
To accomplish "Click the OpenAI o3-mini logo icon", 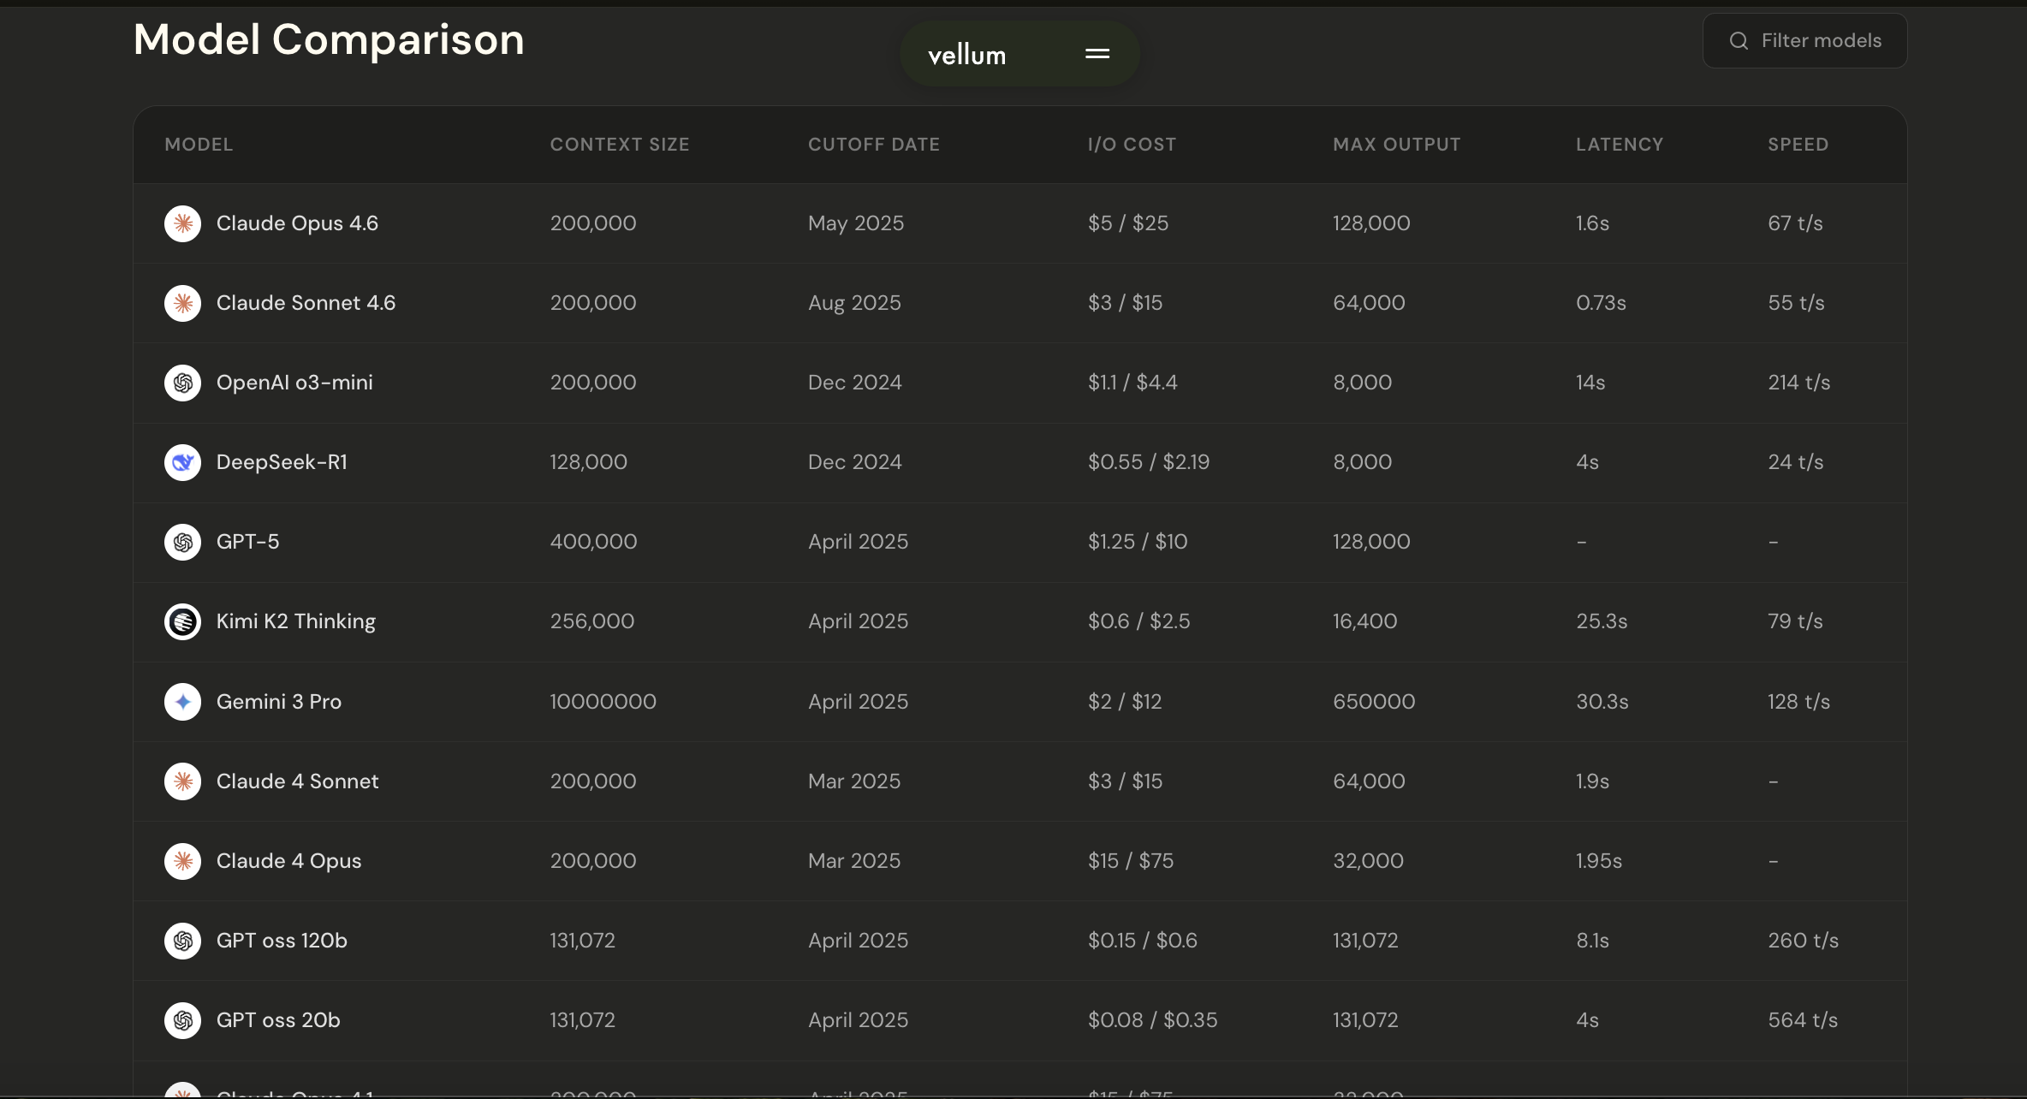I will click(x=182, y=383).
